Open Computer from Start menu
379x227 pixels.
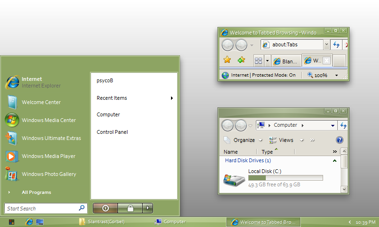(108, 114)
